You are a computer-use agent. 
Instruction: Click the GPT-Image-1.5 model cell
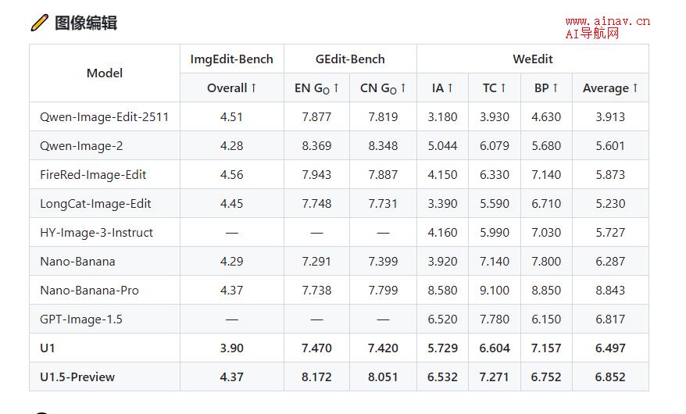tap(105, 319)
